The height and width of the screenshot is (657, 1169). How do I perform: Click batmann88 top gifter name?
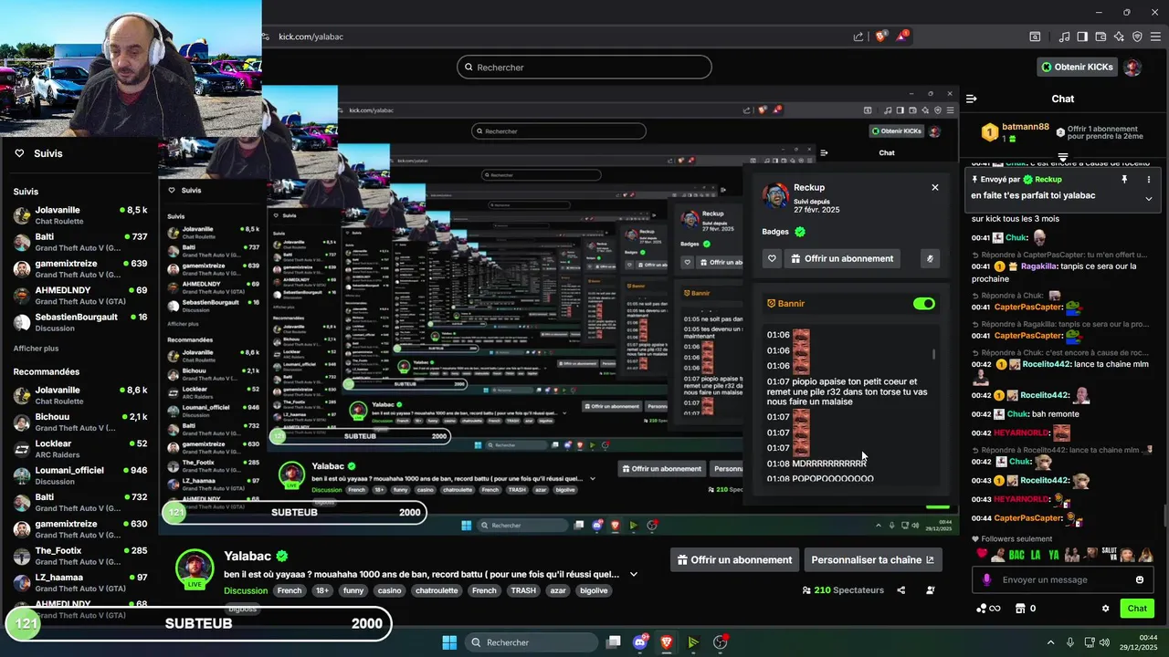click(x=1026, y=127)
